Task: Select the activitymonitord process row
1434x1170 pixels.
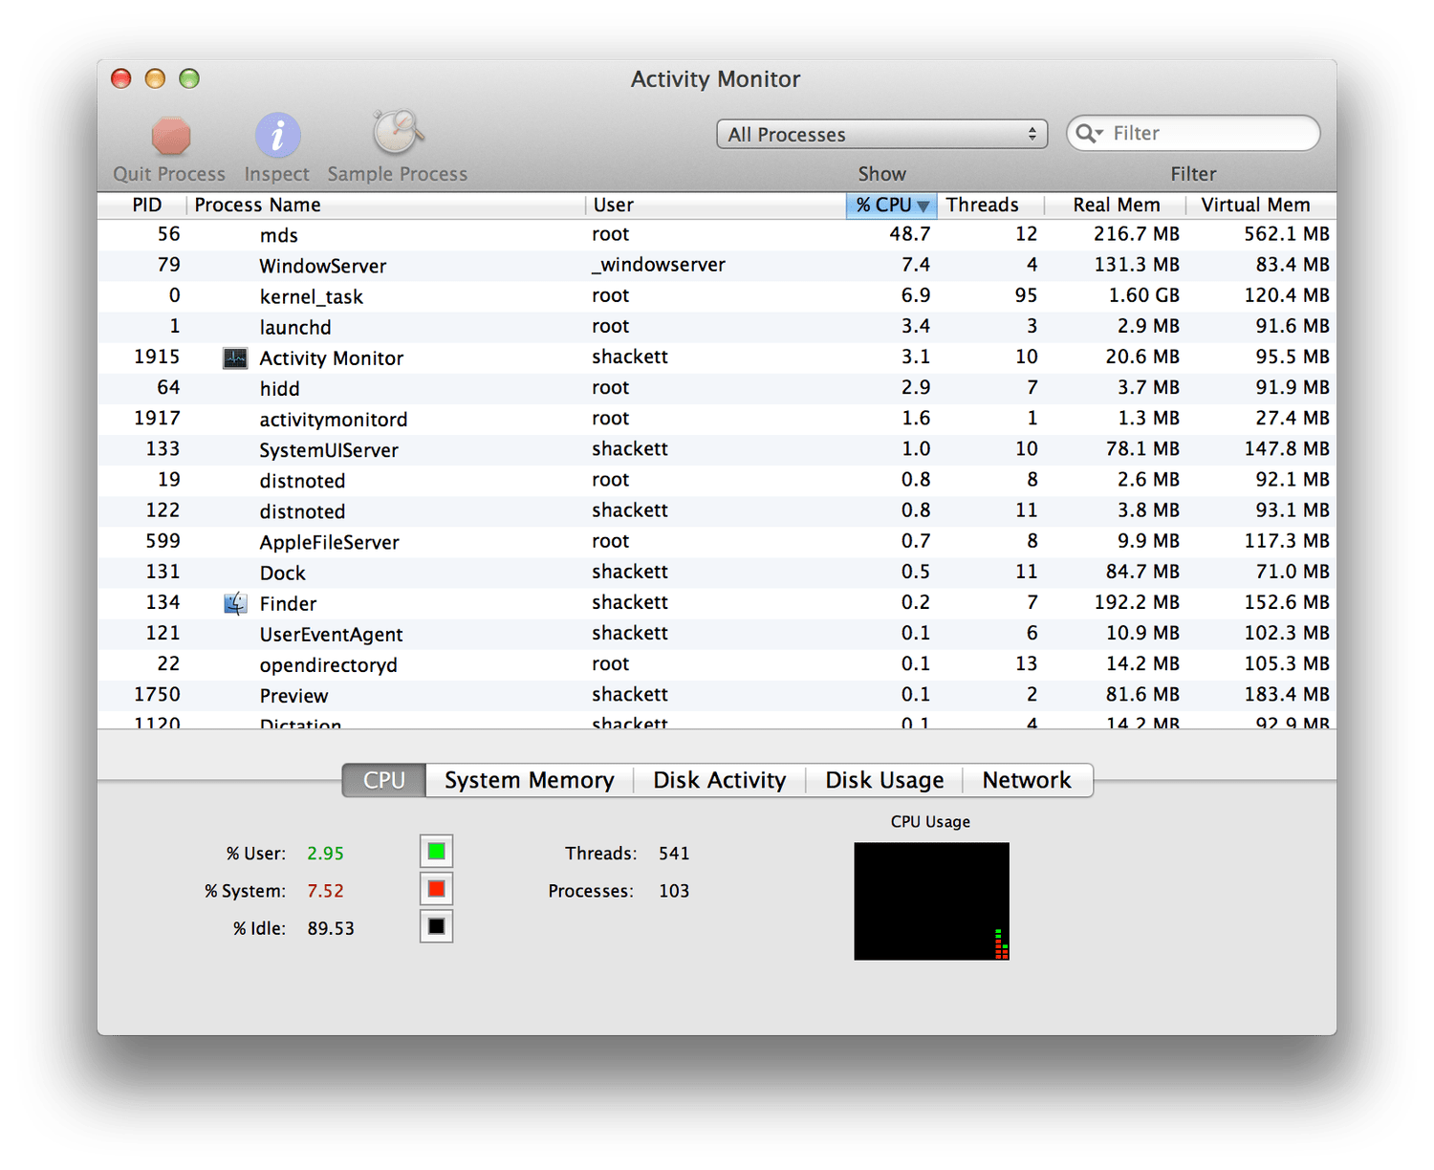Action: coord(717,419)
